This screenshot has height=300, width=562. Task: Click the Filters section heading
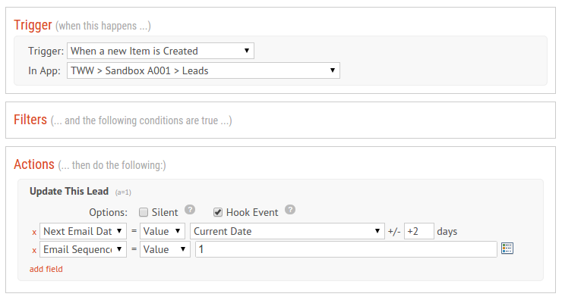coord(30,120)
